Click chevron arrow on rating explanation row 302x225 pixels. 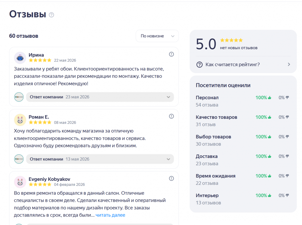pos(289,64)
